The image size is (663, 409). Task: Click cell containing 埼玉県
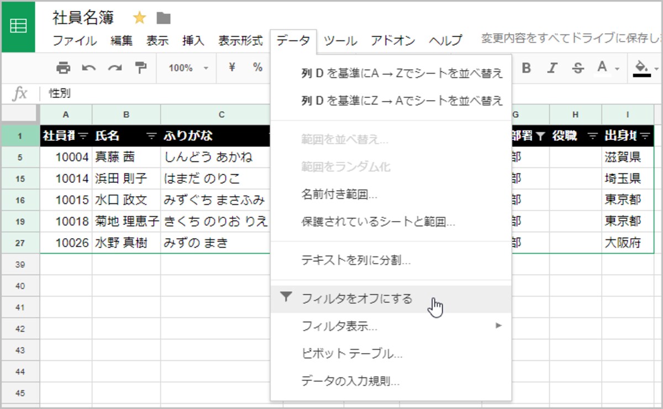point(628,179)
